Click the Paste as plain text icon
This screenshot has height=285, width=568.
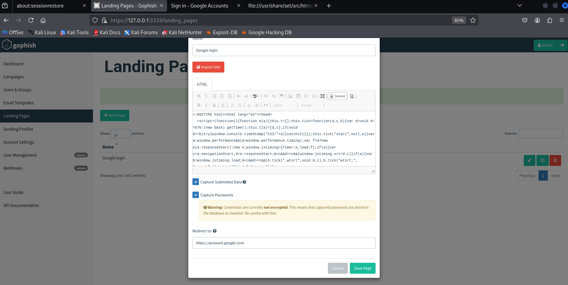pos(222,96)
